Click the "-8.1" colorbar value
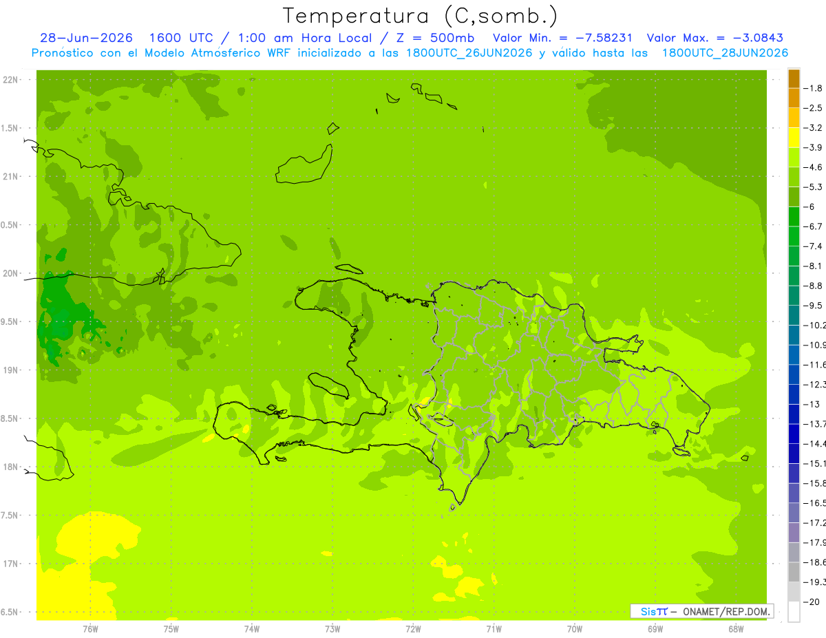 click(x=814, y=266)
